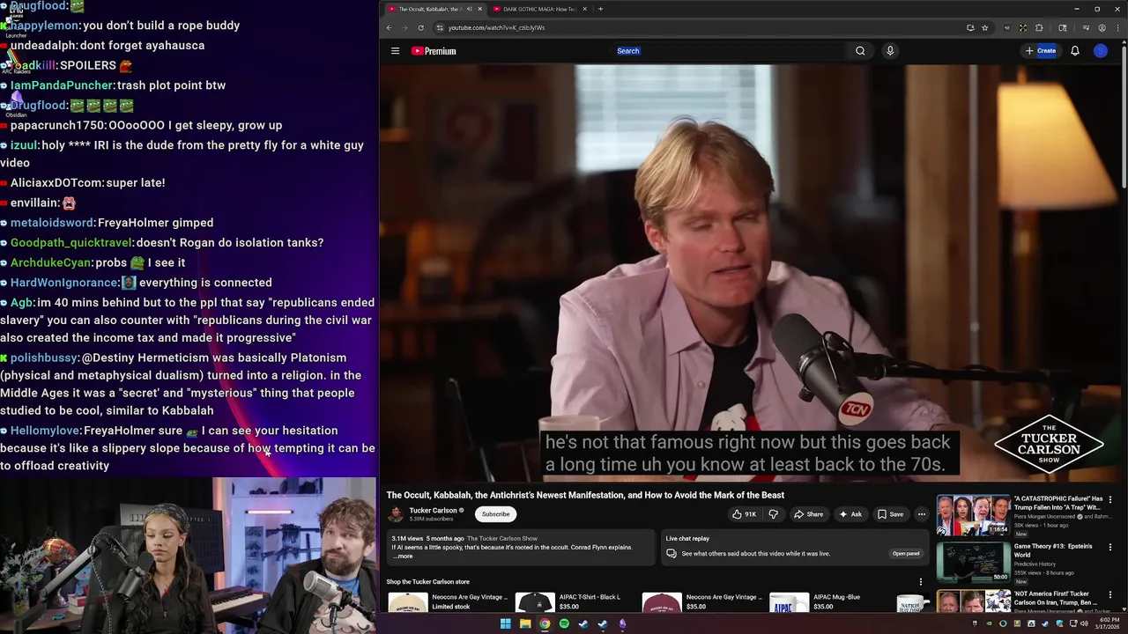Viewport: 1128px width, 634px height.
Task: Open the YouTube account avatar menu
Action: [1101, 51]
